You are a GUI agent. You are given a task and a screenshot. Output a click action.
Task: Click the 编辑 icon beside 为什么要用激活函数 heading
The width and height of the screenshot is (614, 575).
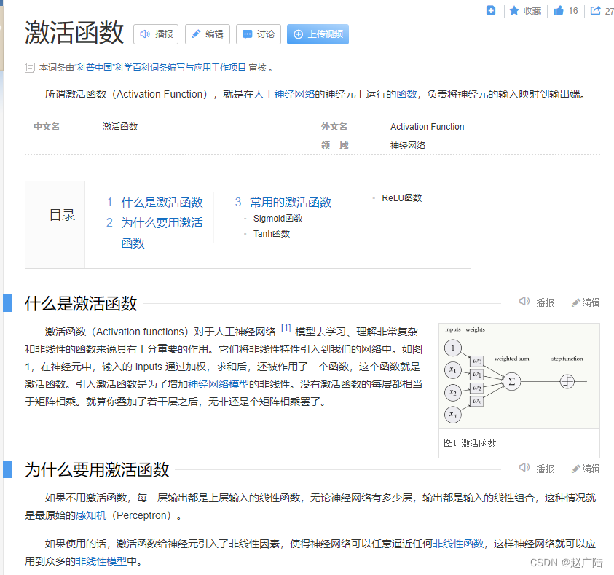pyautogui.click(x=575, y=469)
